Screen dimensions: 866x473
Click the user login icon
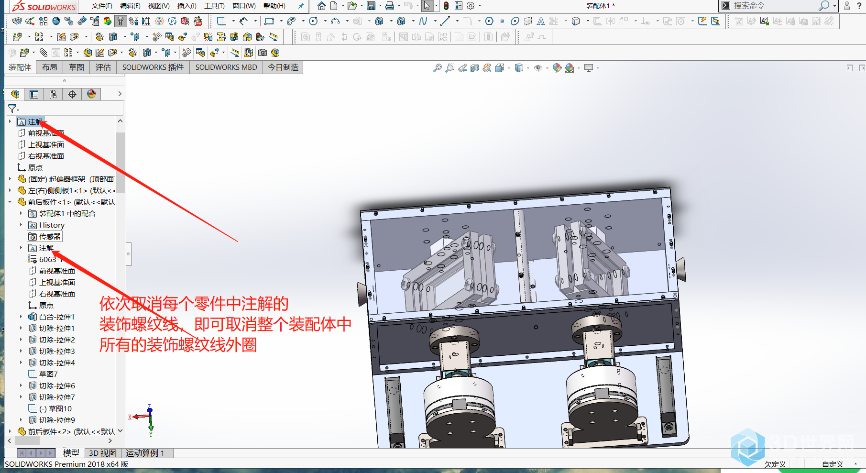click(847, 6)
